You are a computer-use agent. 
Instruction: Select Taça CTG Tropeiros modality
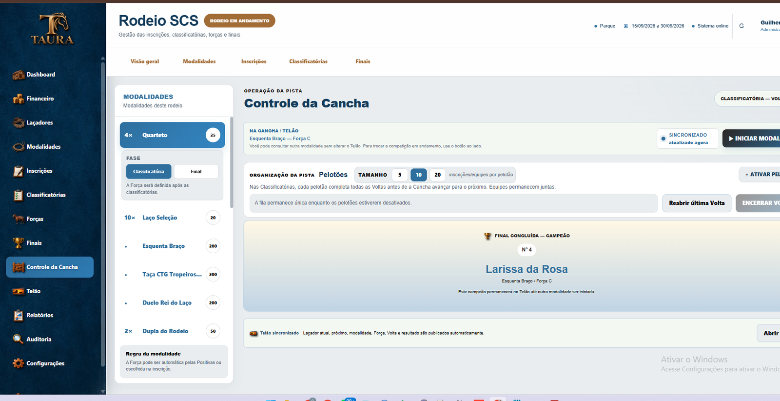173,274
